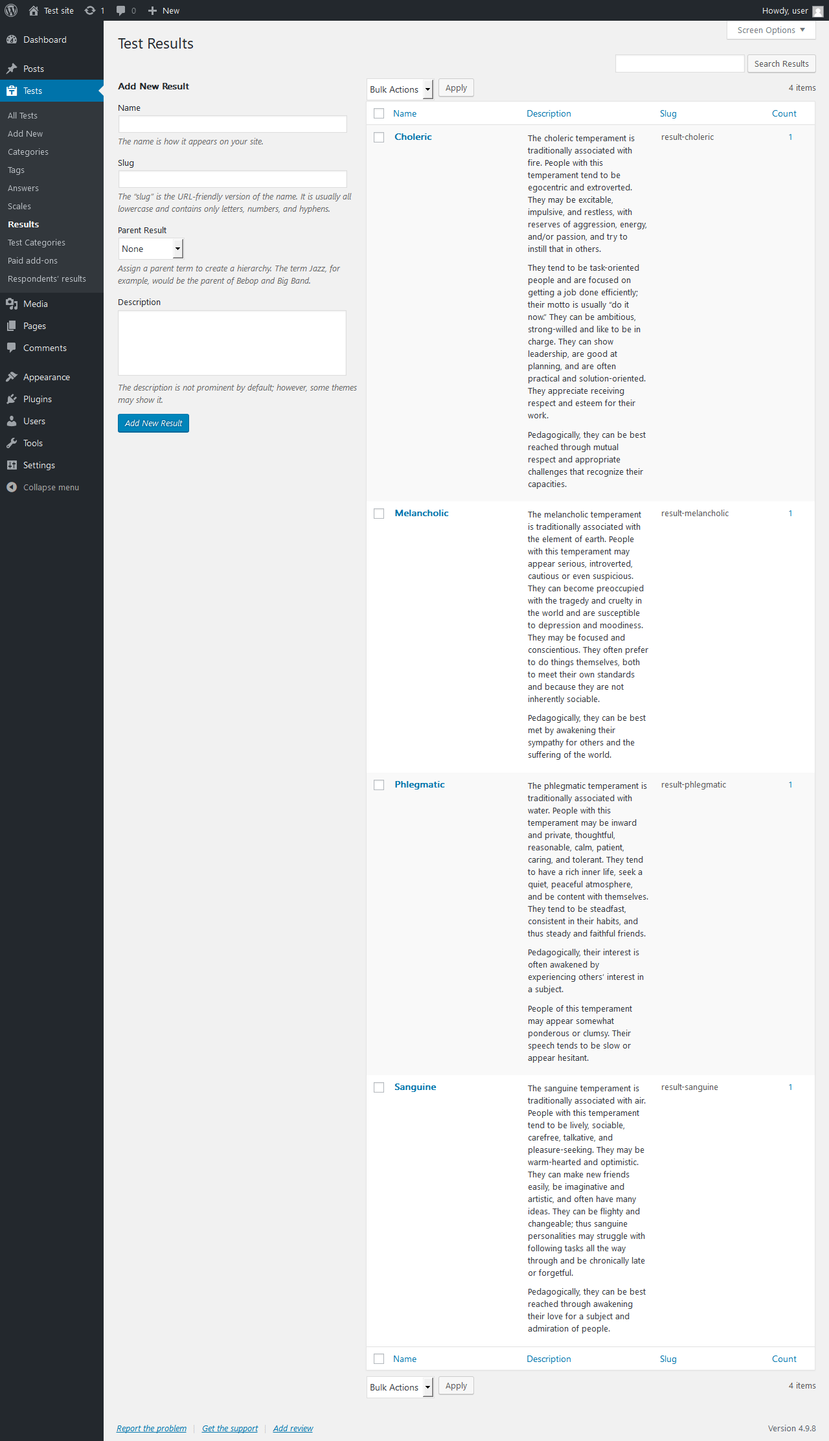This screenshot has width=829, height=1441.
Task: Open the Test site home icon
Action: 34,10
